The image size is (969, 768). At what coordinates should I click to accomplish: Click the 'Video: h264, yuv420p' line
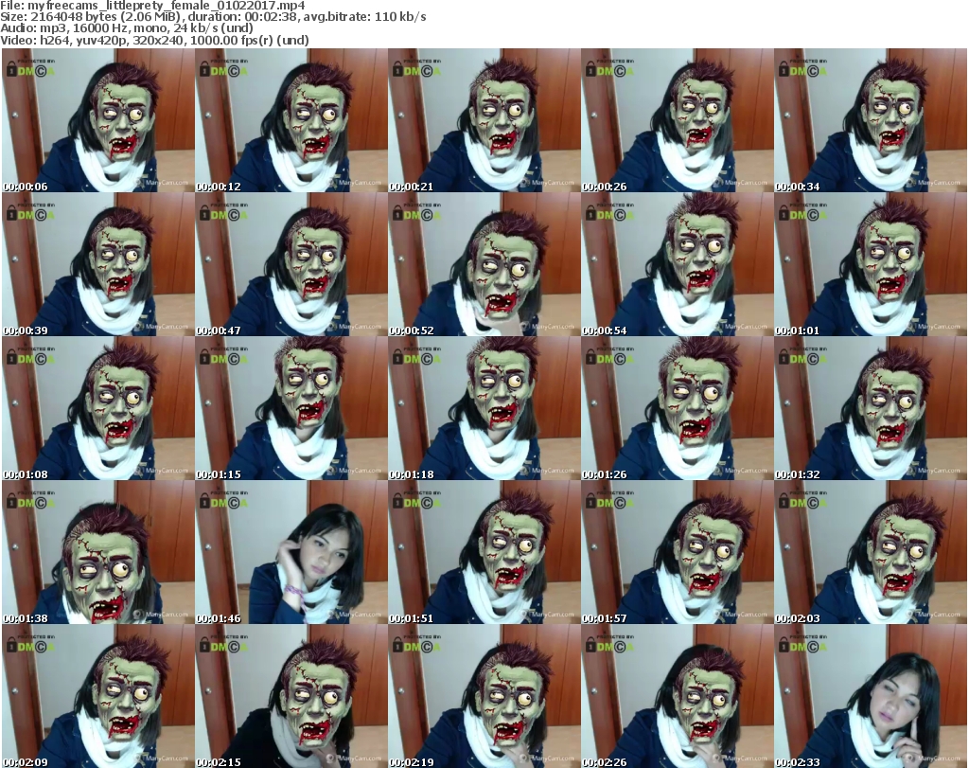[x=154, y=40]
